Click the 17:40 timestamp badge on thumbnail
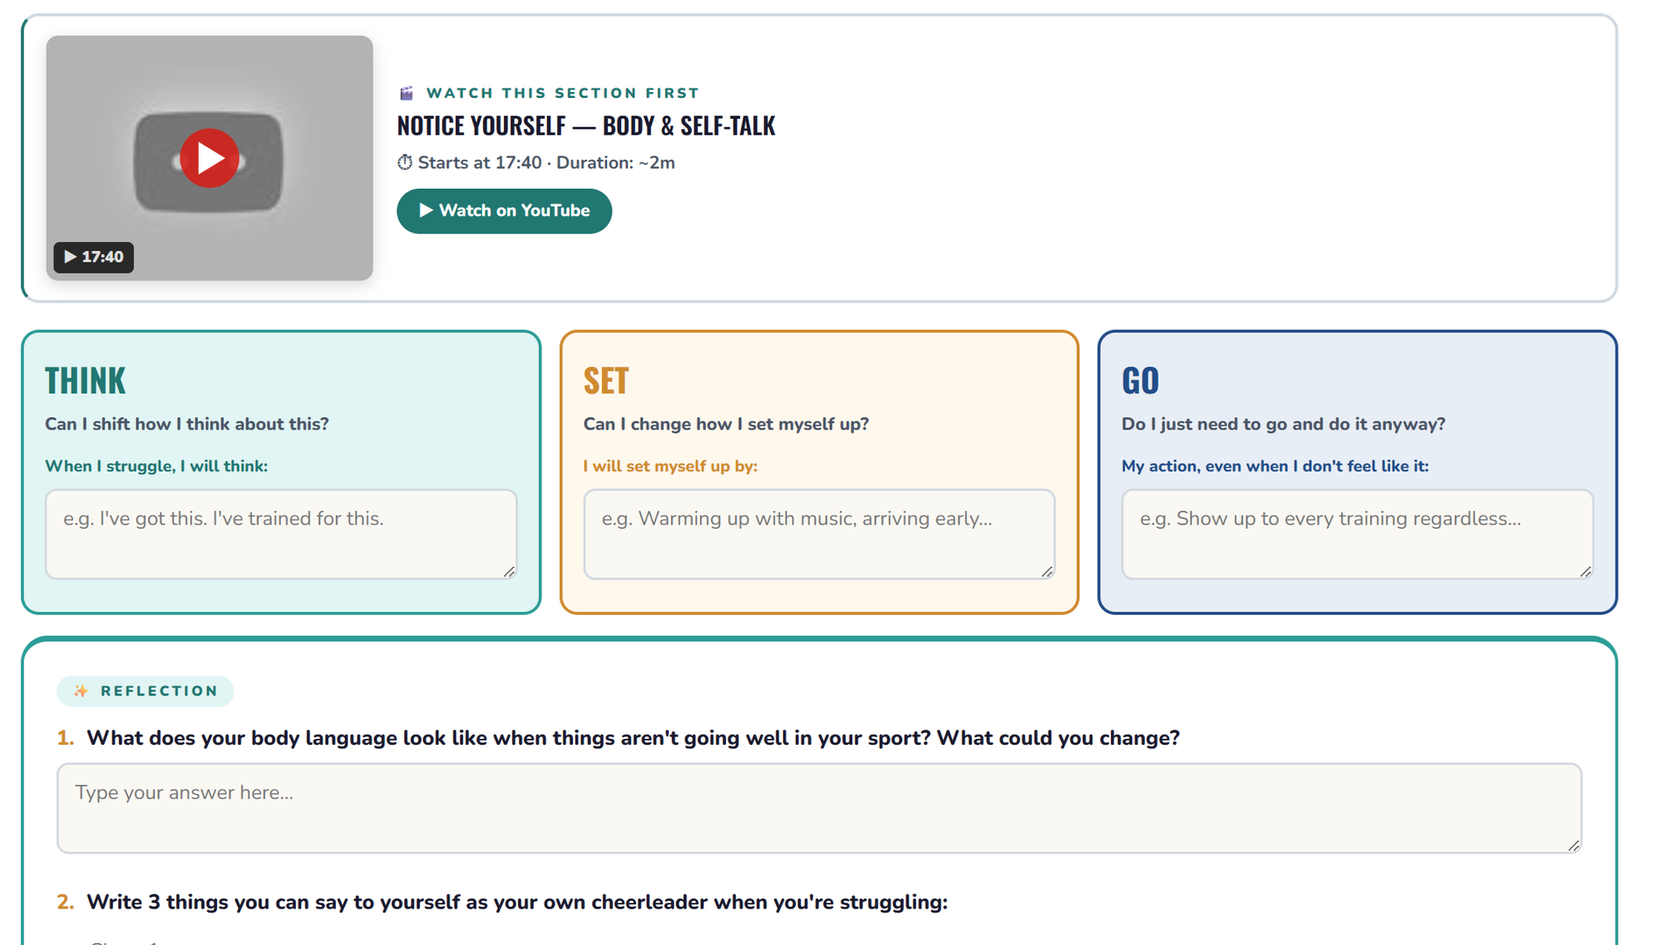This screenshot has height=945, width=1668. pyautogui.click(x=94, y=257)
